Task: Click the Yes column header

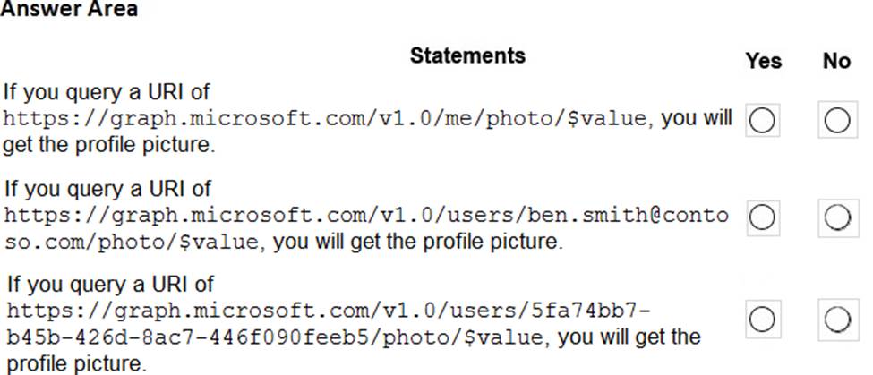Action: [x=764, y=61]
